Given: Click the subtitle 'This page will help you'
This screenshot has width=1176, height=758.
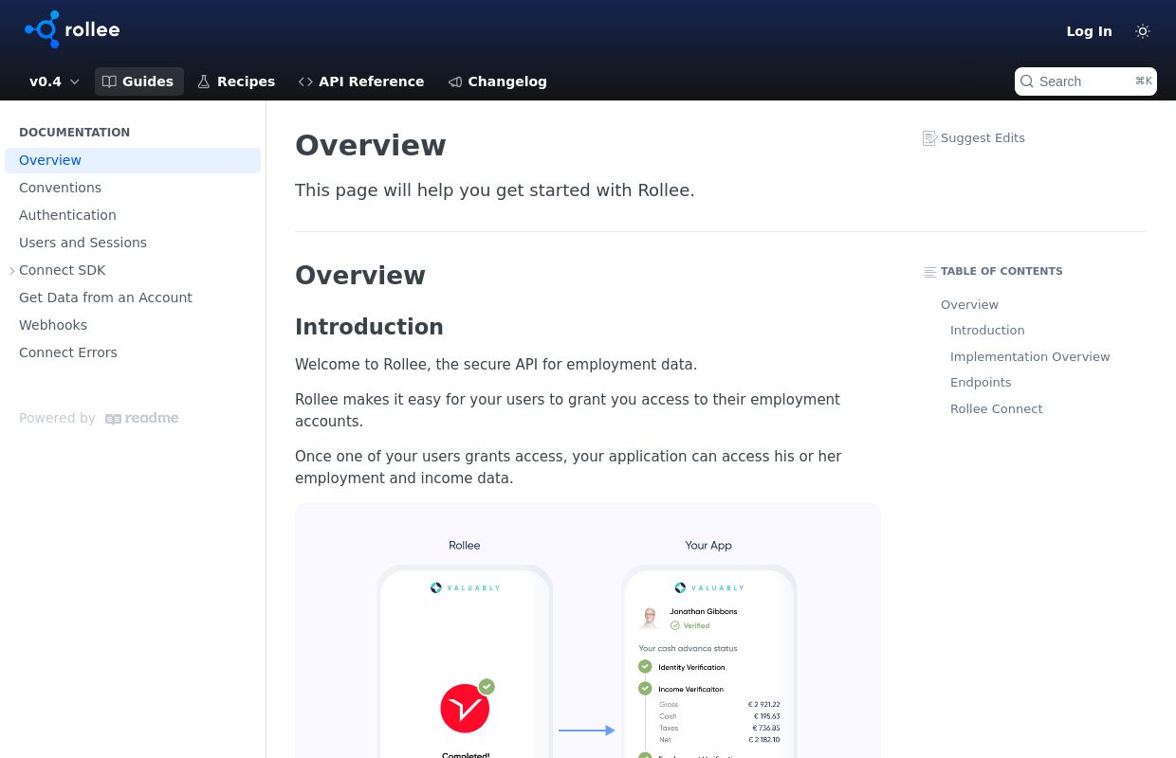Looking at the screenshot, I should click(495, 190).
